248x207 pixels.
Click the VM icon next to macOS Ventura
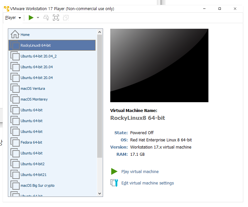tap(15, 88)
